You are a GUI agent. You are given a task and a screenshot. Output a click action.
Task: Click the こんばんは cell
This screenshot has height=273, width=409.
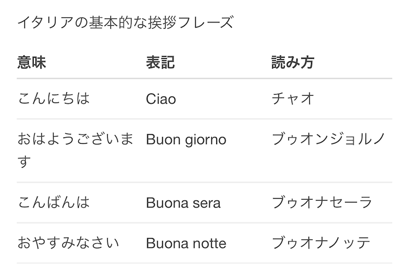tap(54, 202)
